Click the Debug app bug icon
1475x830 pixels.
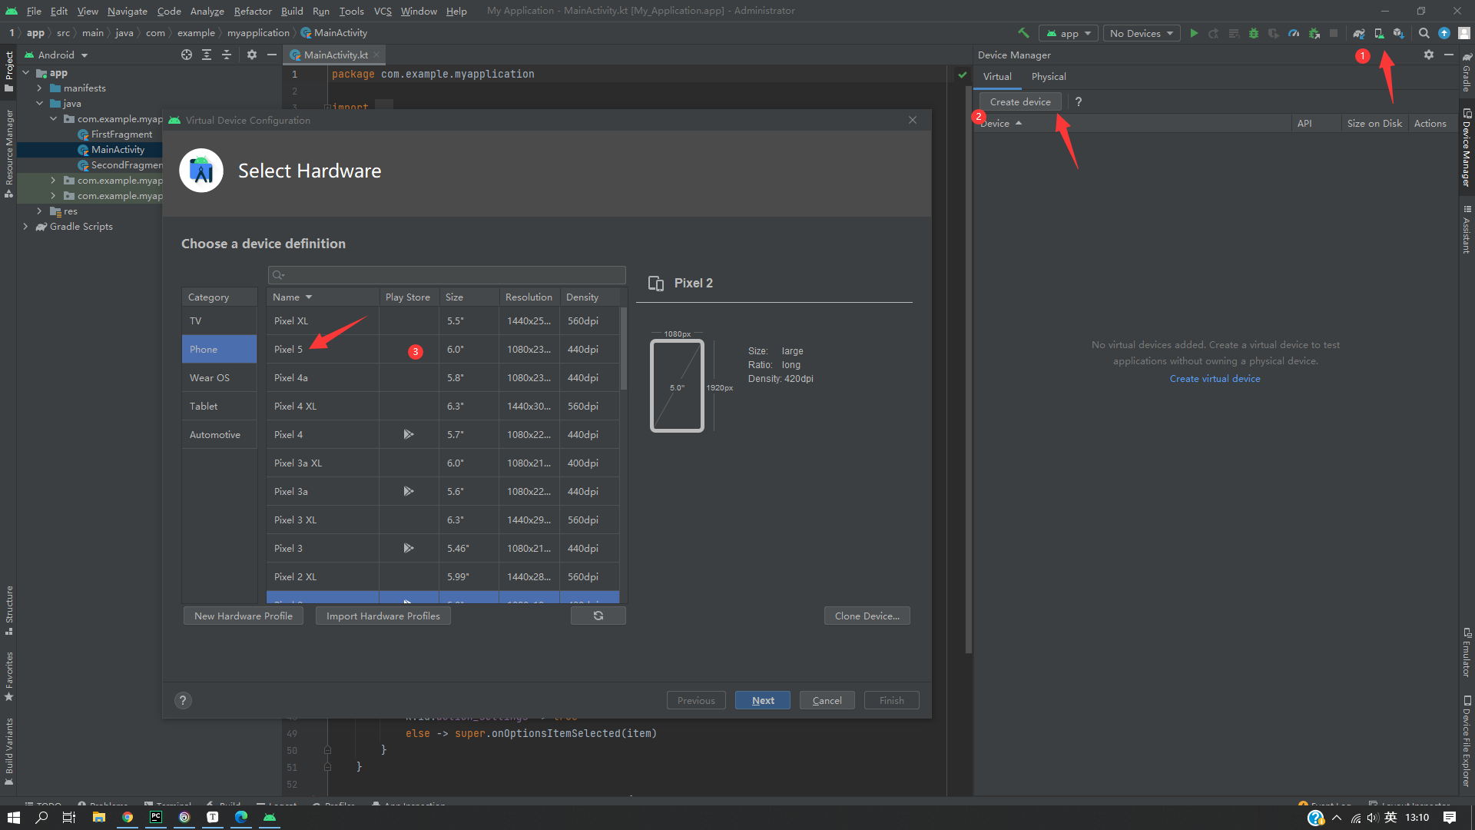point(1254,33)
